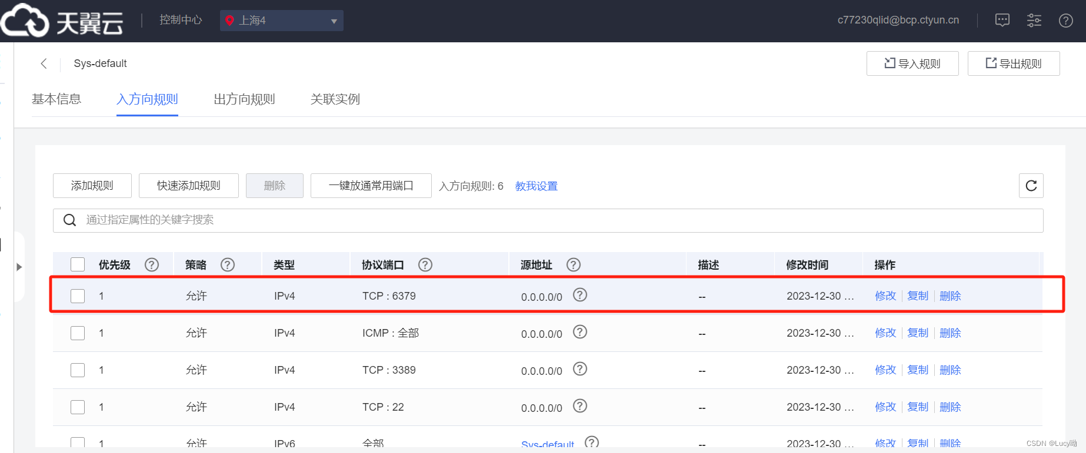Open the 教我设置 help link

tap(537, 186)
